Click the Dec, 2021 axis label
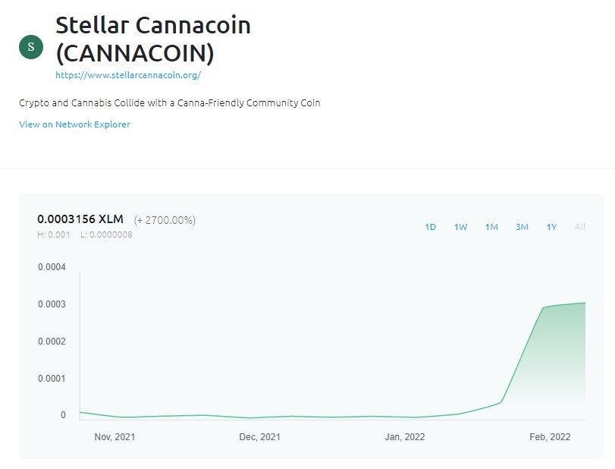 click(x=259, y=437)
